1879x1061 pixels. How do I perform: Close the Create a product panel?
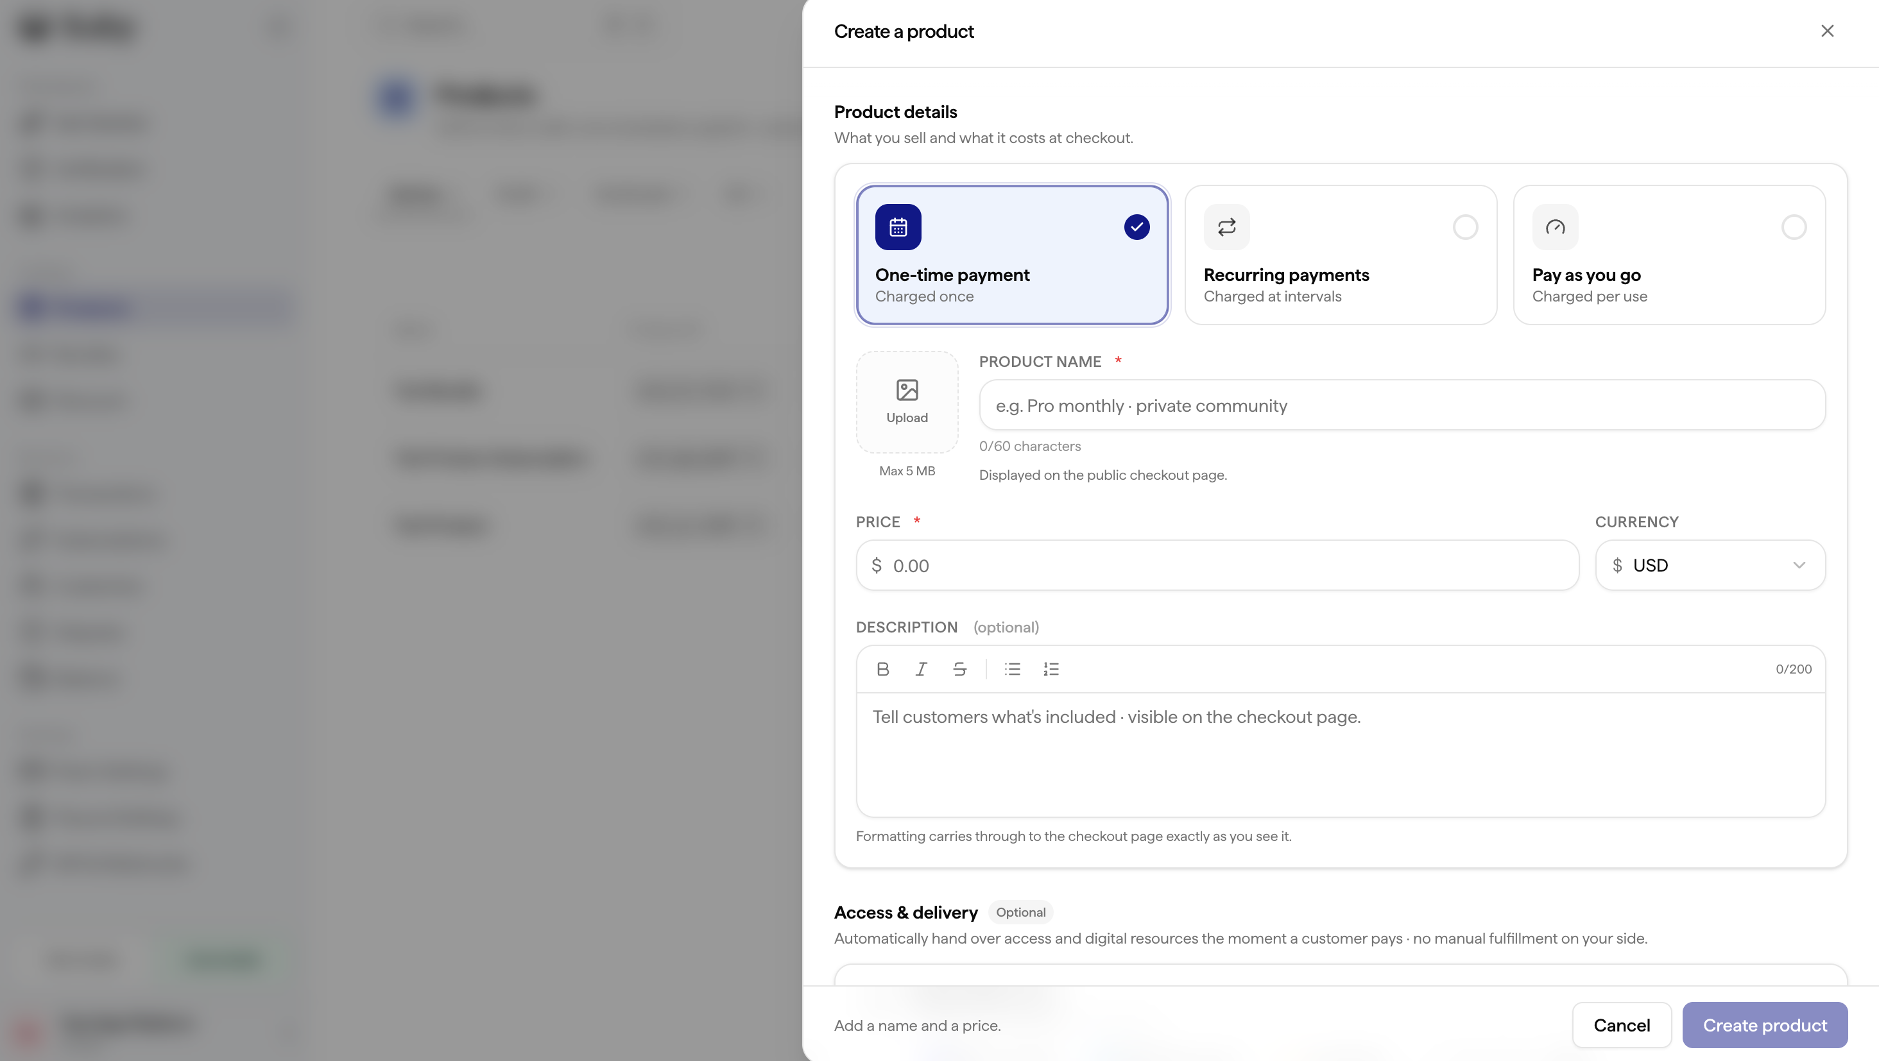1826,31
